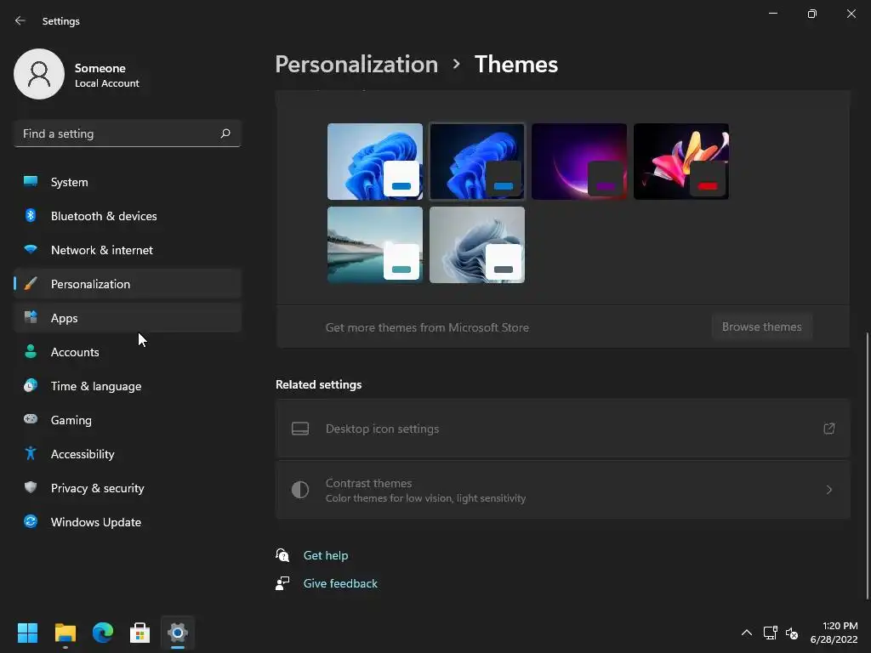Open Bluetooth & devices settings
Screen dimensions: 871x653
click(x=128, y=216)
